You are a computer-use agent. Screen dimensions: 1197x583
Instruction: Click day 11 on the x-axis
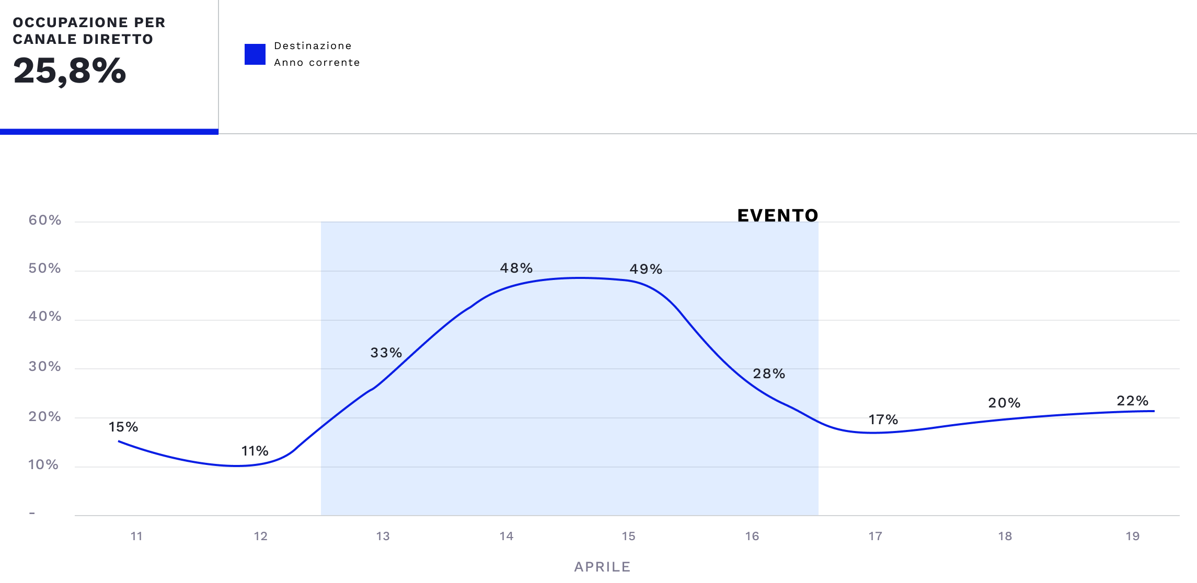[x=136, y=536]
